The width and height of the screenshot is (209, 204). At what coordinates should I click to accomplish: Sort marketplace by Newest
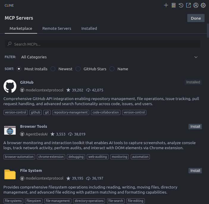tap(53, 69)
